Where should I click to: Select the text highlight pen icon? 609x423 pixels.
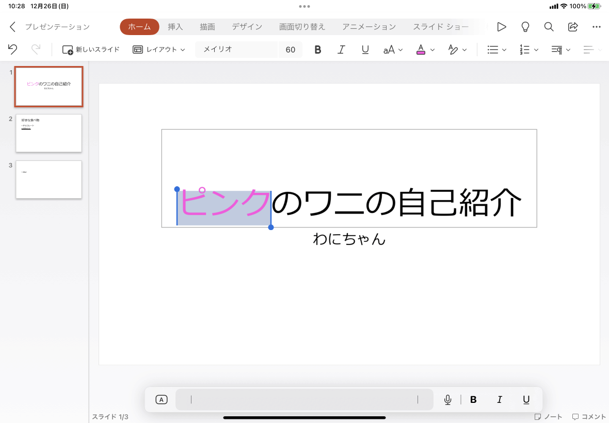pos(453,50)
